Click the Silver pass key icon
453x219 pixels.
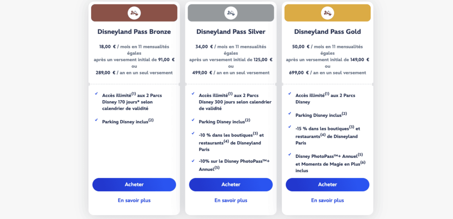pyautogui.click(x=231, y=13)
